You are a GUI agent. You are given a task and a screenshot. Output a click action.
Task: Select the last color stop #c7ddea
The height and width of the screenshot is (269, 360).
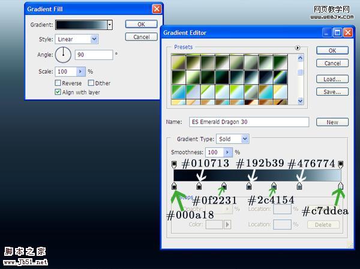coord(340,186)
